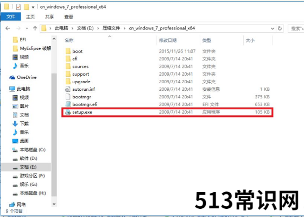Sort by 大小 column header

250,40
